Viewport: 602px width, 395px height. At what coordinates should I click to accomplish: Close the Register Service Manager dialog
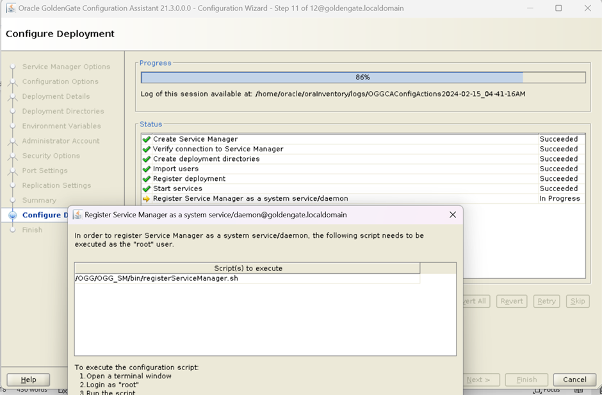[453, 215]
